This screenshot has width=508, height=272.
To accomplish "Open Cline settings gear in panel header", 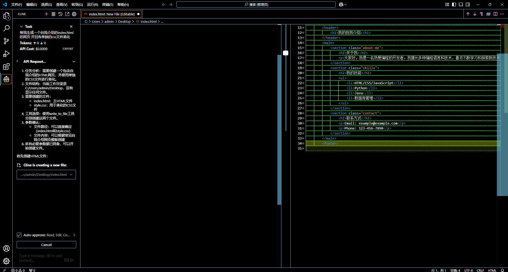I will point(74,14).
